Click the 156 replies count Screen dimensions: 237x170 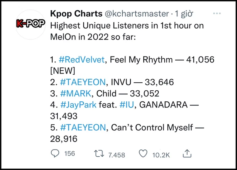[70, 154]
